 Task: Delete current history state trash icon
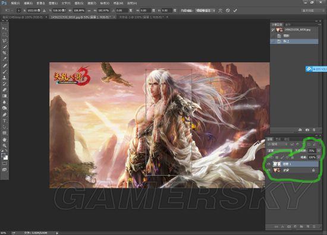[x=314, y=130]
